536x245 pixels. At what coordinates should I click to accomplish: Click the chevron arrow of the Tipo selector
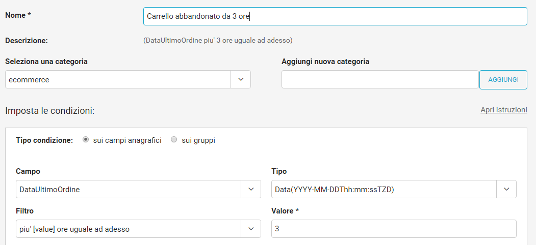[506, 189]
